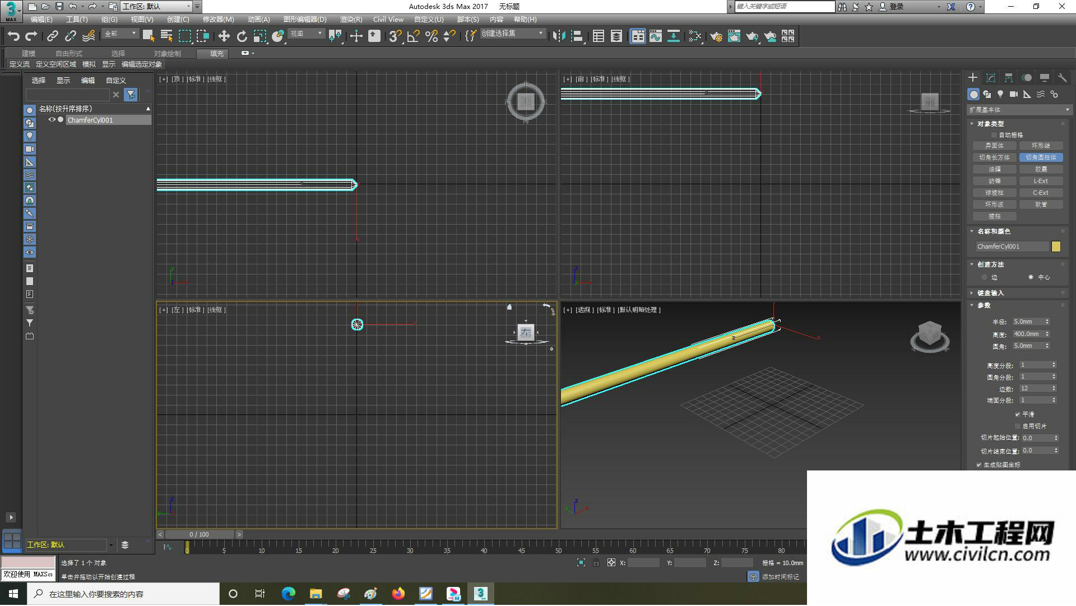Toggle the 平滑 checkbox
The image size is (1076, 606).
pyautogui.click(x=1018, y=414)
